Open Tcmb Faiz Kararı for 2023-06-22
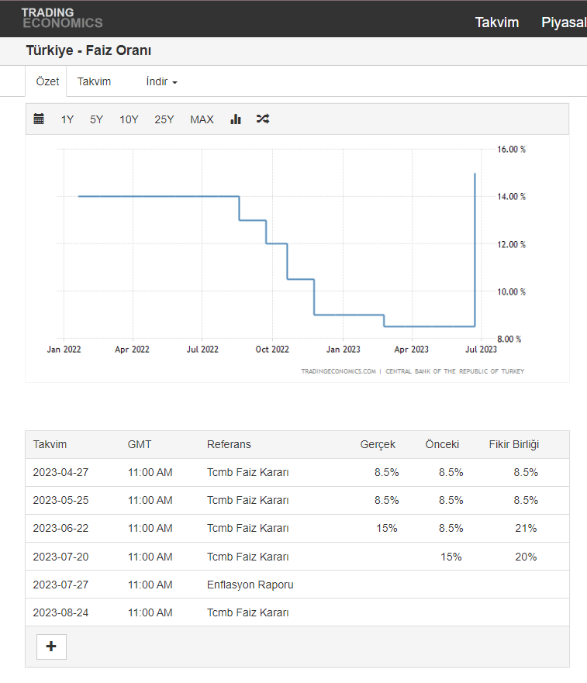Viewport: 587px width, 683px height. 247,529
